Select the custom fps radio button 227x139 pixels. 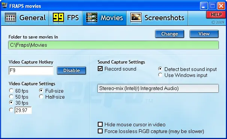point(11,110)
